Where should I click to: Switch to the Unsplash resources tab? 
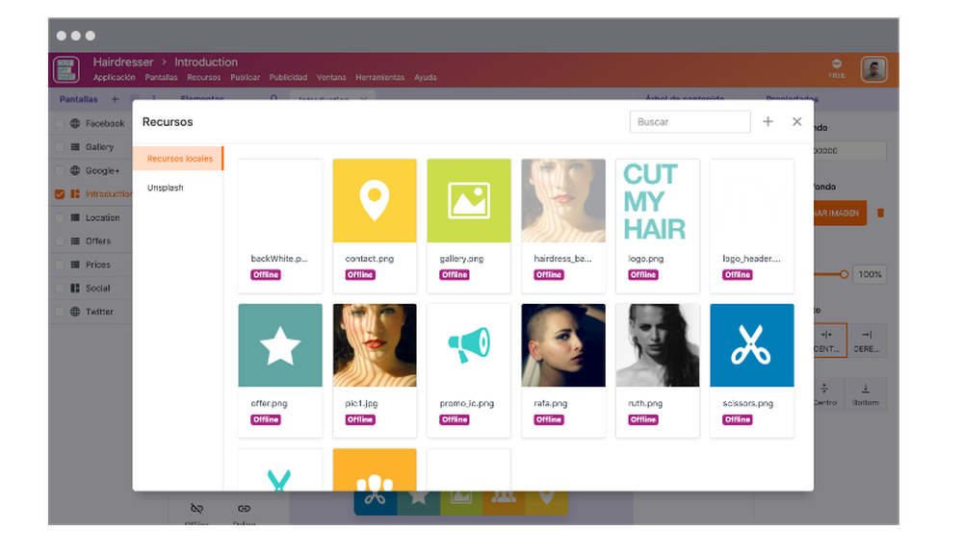pyautogui.click(x=165, y=188)
